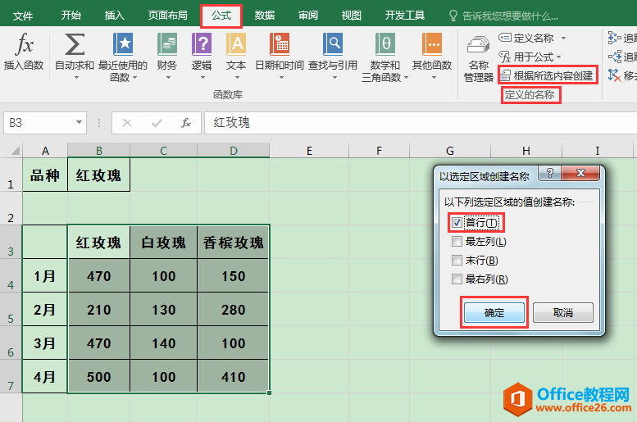The width and height of the screenshot is (637, 422).
Task: Click the OK (确定) button in dialog
Action: coord(494,313)
